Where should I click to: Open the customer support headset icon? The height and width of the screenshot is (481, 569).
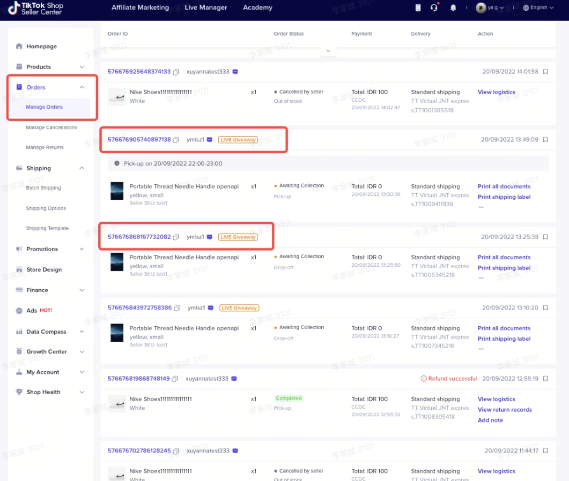click(434, 8)
